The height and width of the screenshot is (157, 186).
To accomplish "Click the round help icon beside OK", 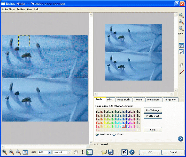I will [132, 152].
